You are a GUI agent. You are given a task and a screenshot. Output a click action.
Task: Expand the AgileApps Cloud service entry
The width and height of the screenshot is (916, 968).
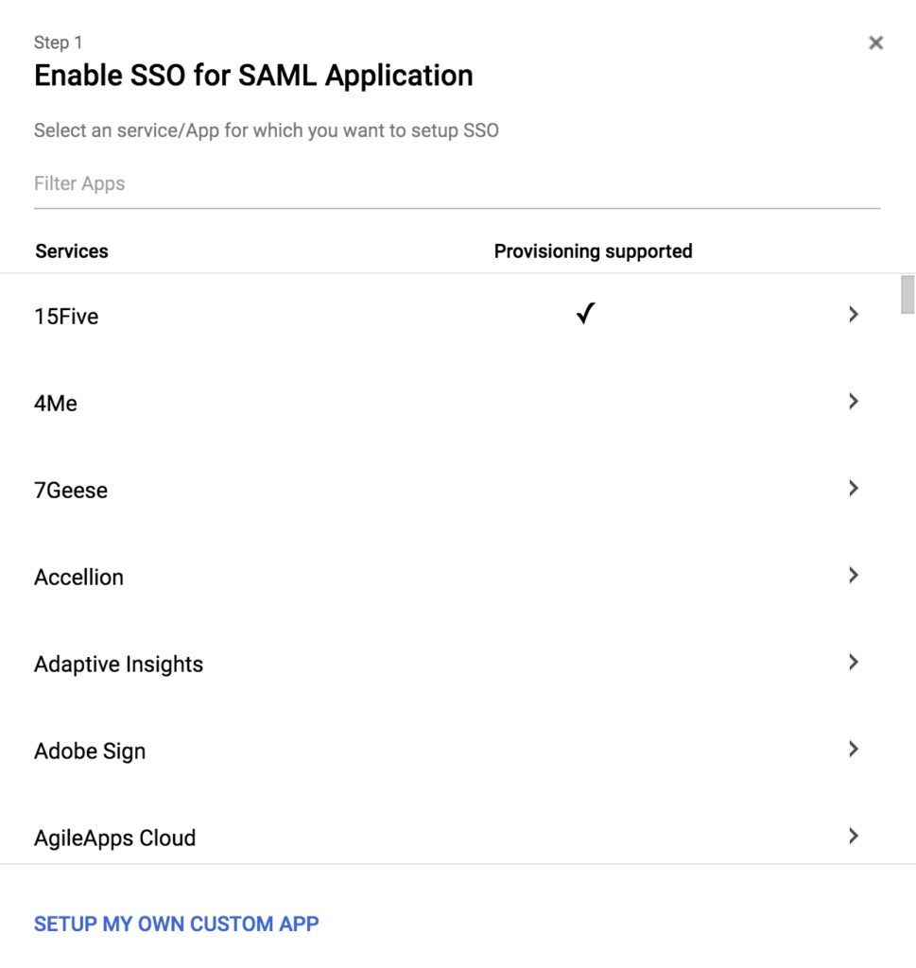853,836
